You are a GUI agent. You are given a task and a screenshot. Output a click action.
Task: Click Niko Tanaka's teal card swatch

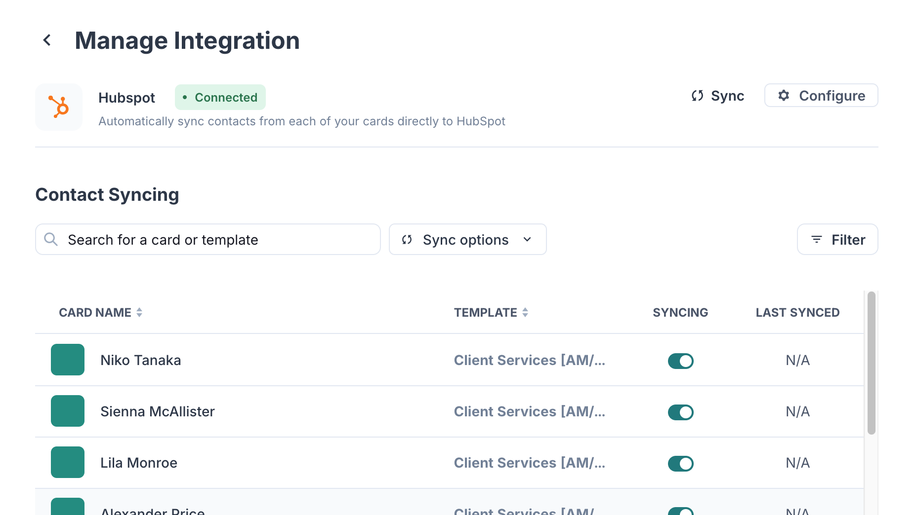pos(67,360)
